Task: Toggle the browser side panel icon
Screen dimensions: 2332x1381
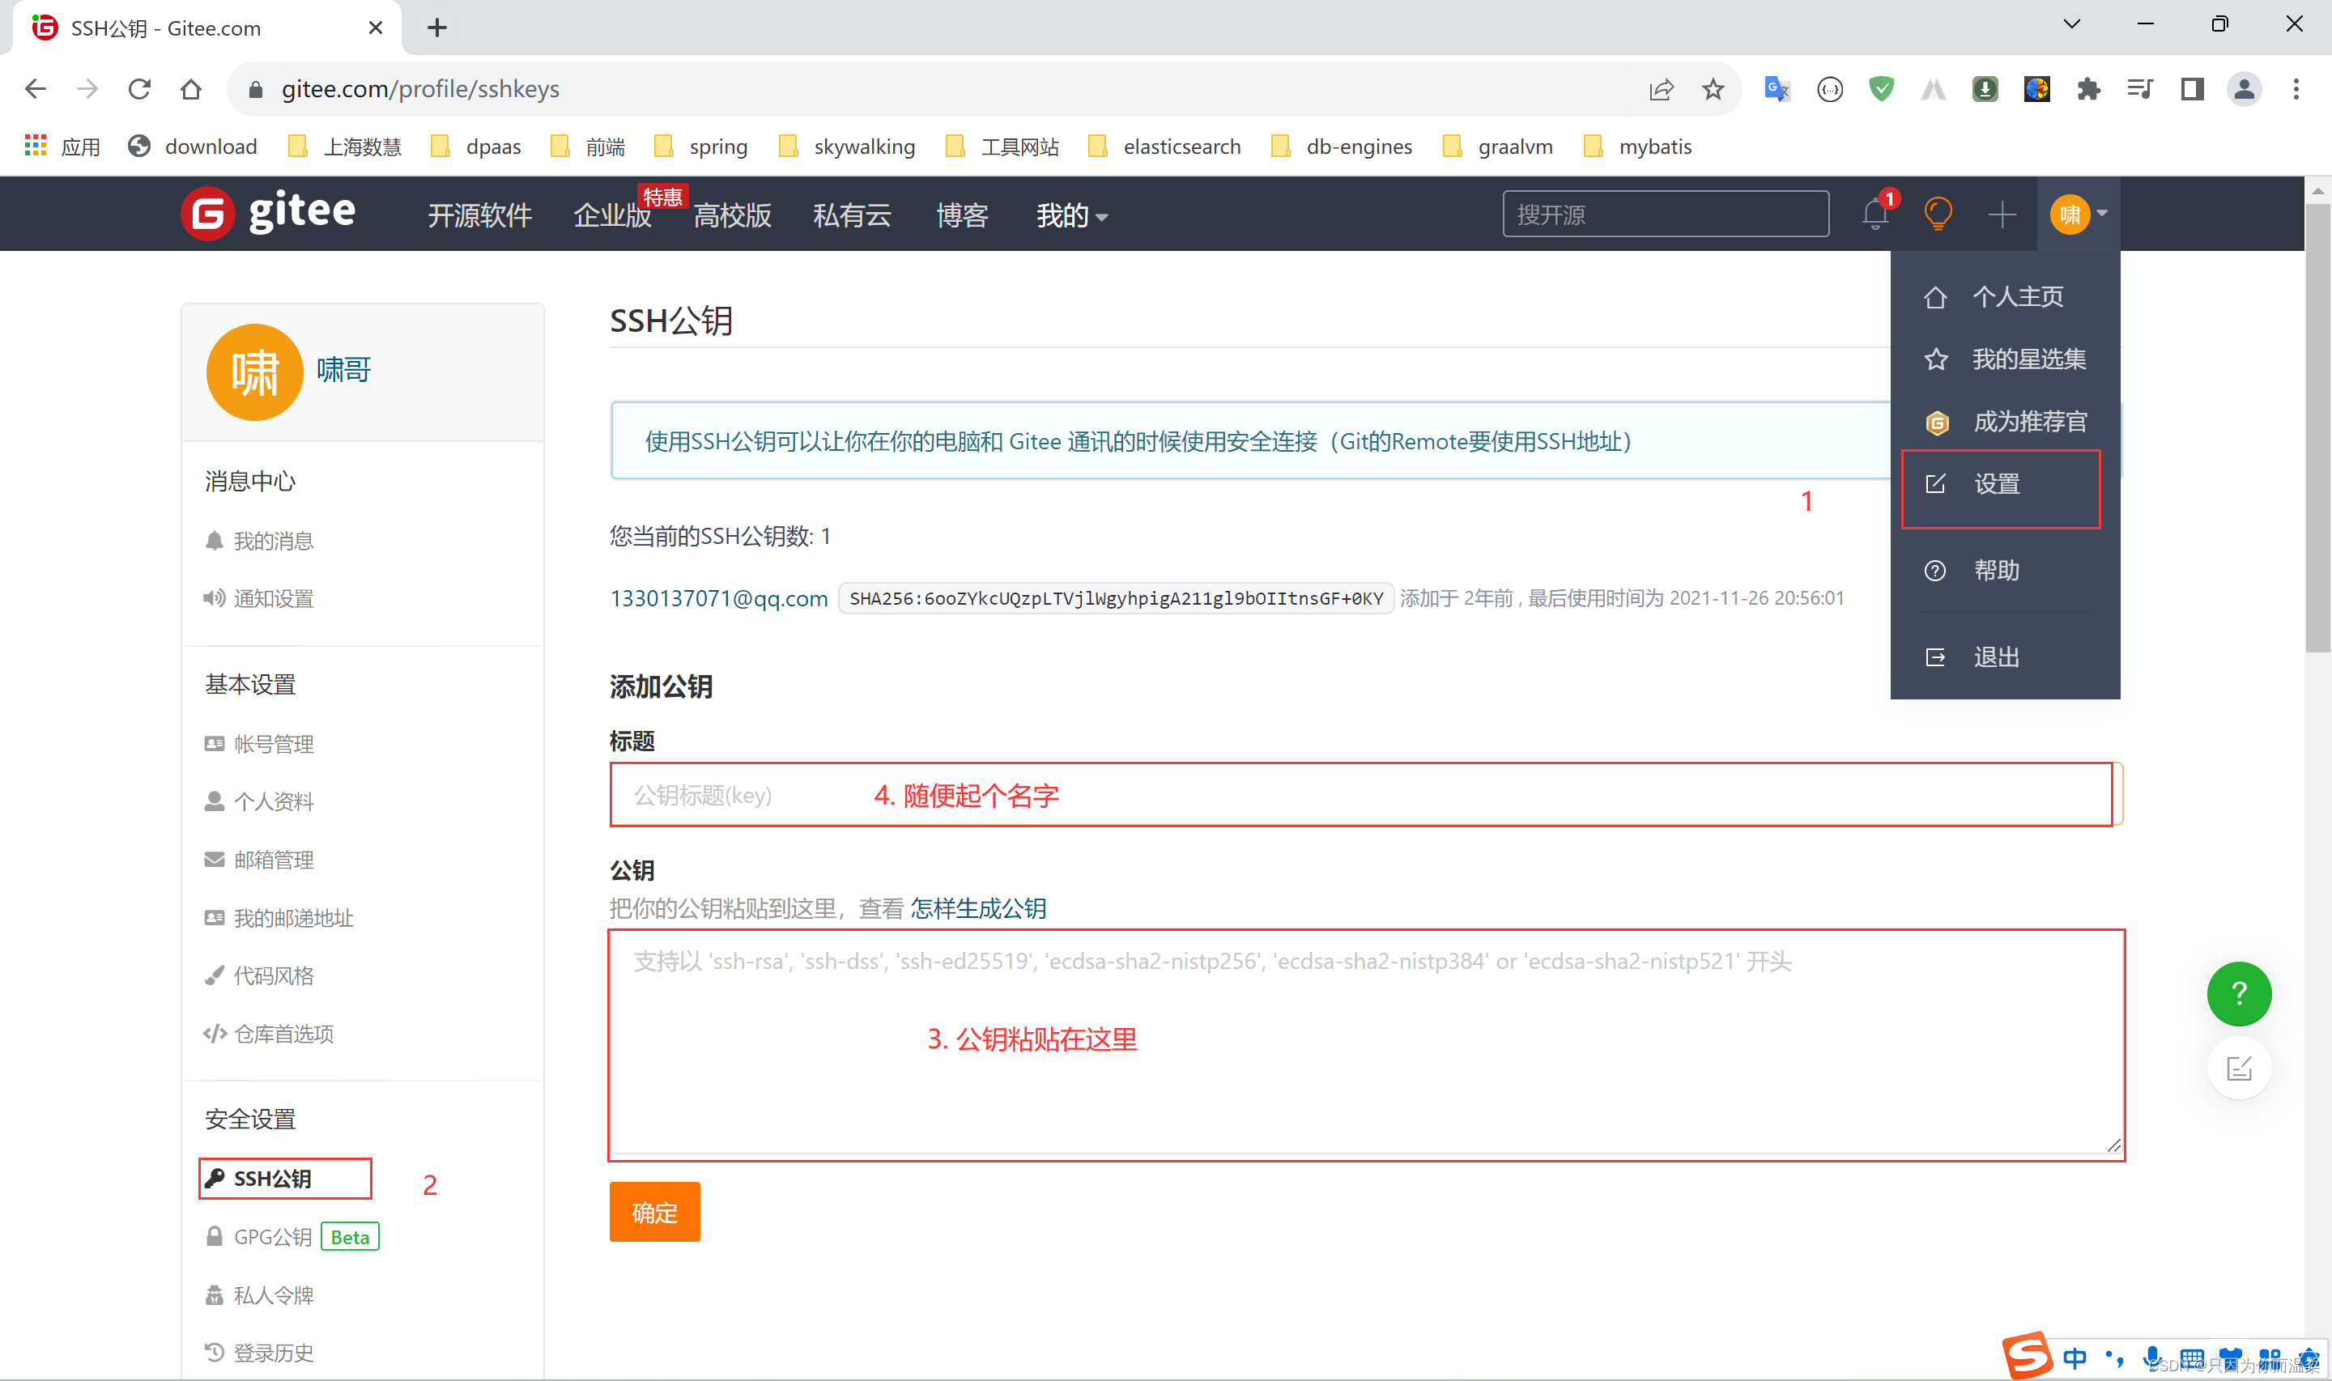Action: 2191,89
